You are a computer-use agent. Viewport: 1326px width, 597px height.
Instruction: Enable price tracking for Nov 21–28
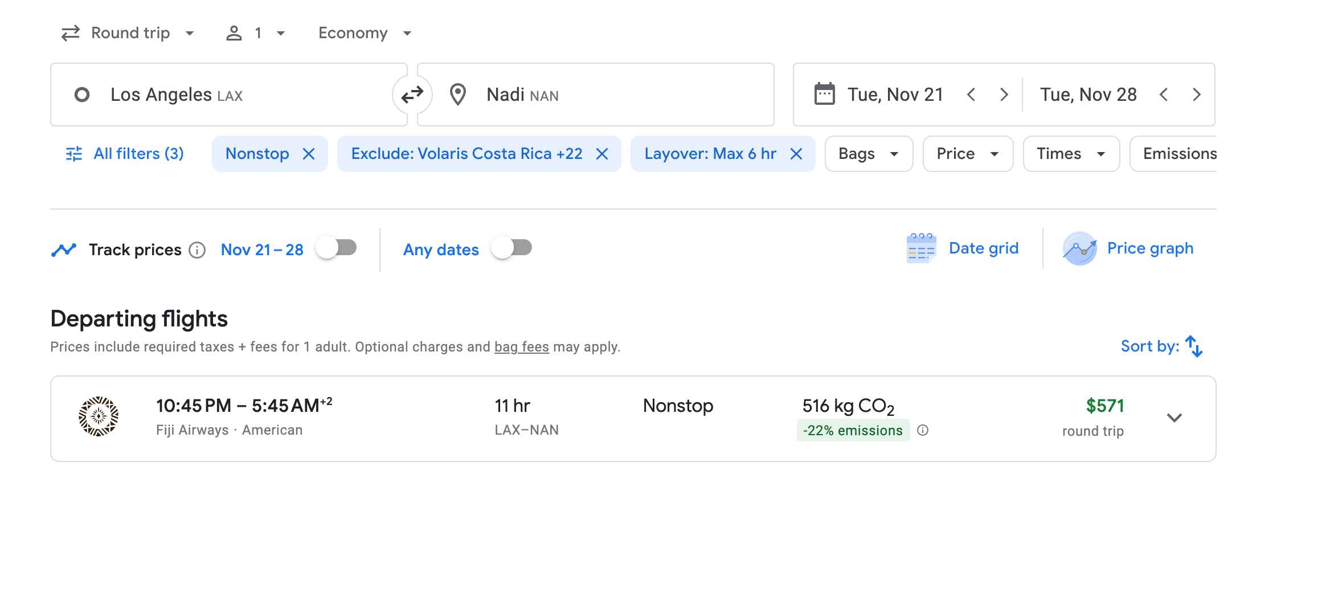tap(337, 248)
